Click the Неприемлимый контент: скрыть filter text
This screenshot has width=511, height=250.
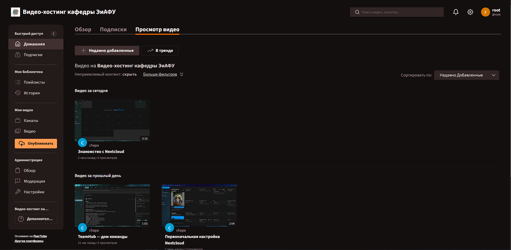[x=106, y=74]
